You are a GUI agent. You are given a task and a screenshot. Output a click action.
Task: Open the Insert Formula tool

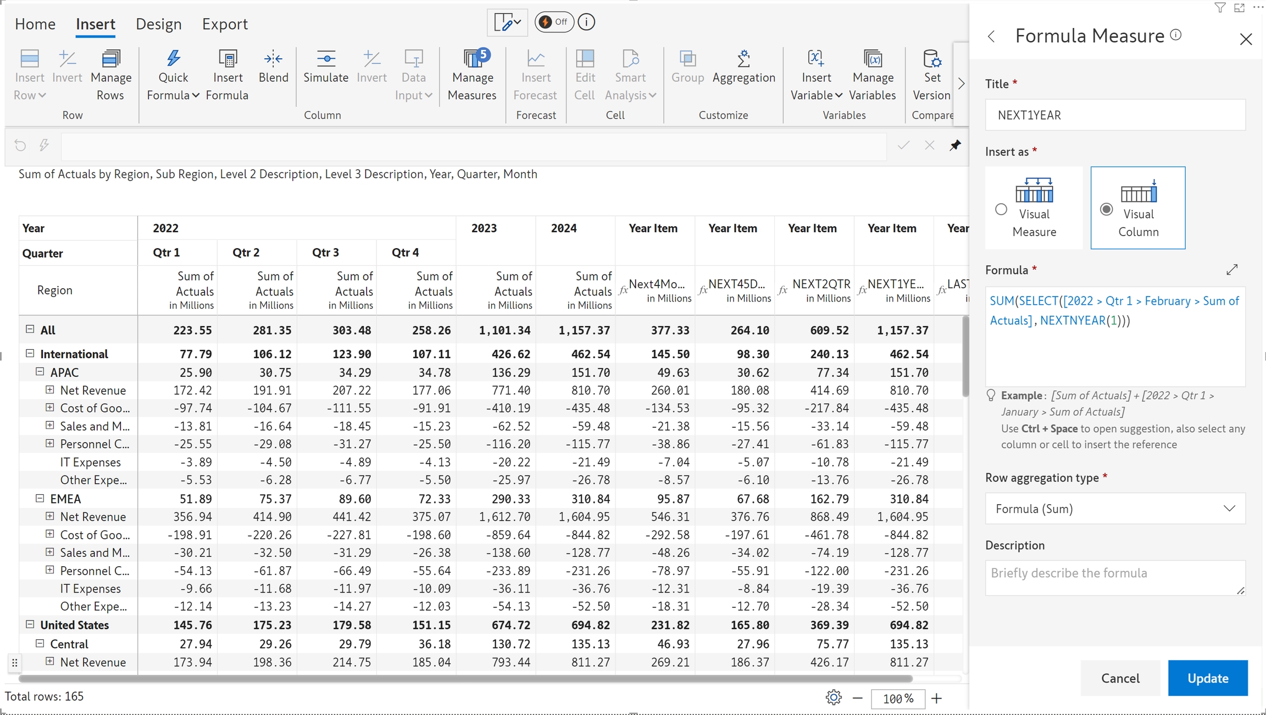227,59
